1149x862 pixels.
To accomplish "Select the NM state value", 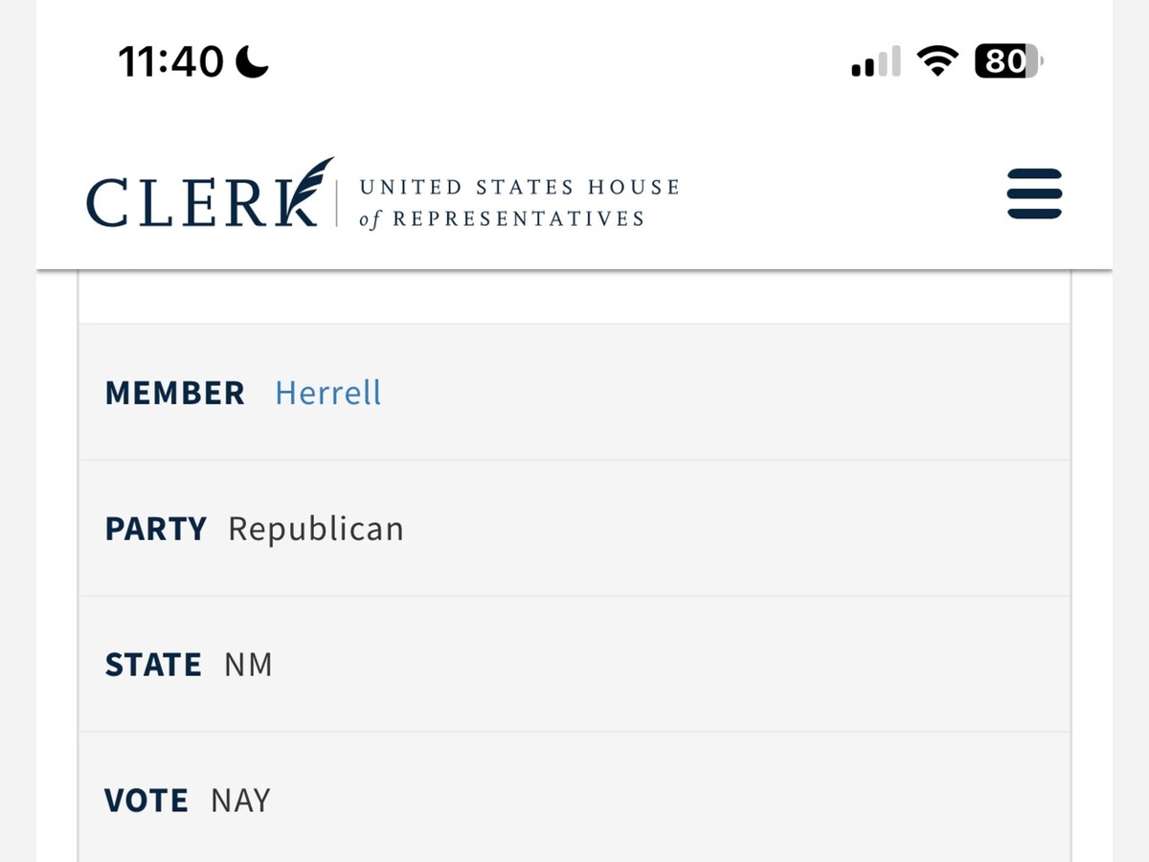I will click(248, 665).
